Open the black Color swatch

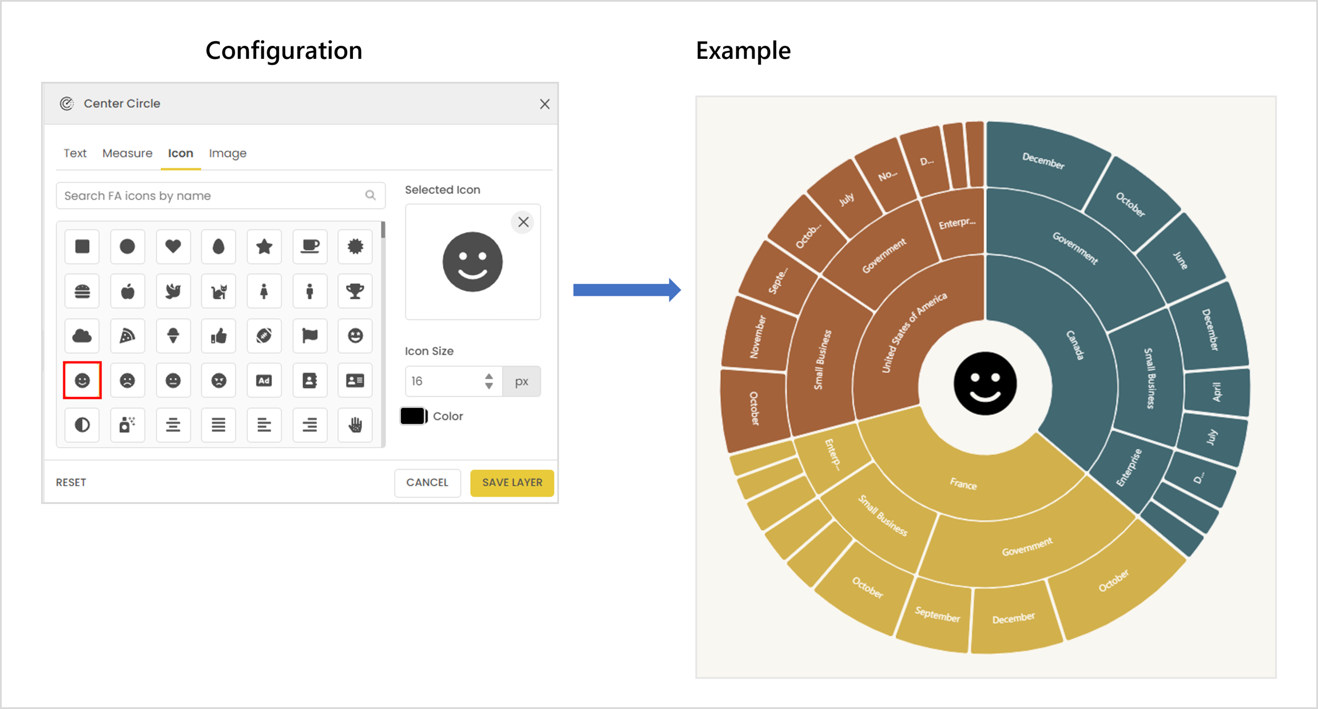(x=413, y=416)
